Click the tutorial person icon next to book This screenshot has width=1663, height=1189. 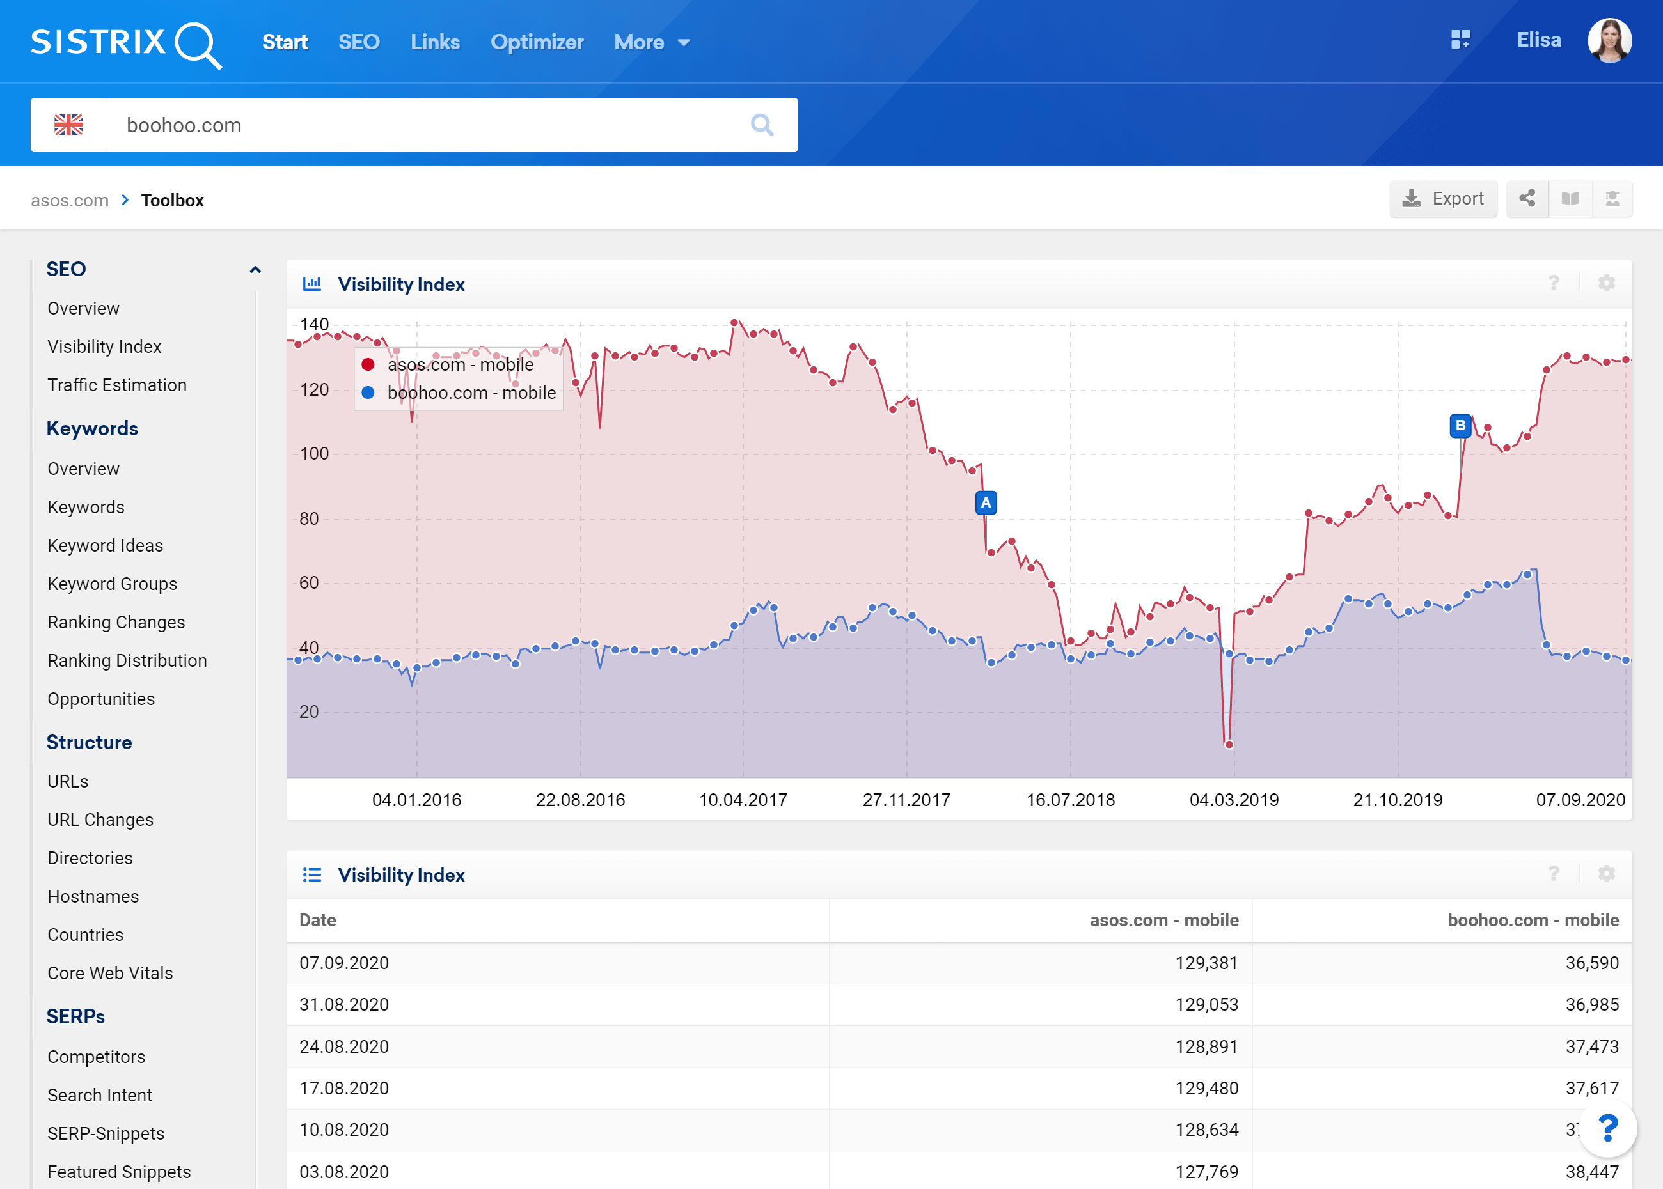pos(1612,199)
